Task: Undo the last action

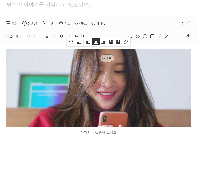Action: 181,23
